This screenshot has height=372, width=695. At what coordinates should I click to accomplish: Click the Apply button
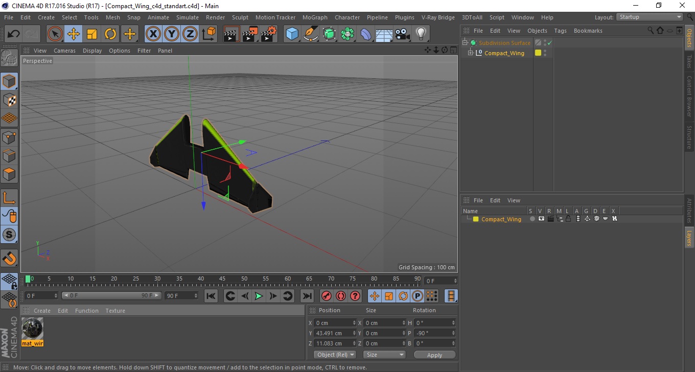[x=434, y=355]
